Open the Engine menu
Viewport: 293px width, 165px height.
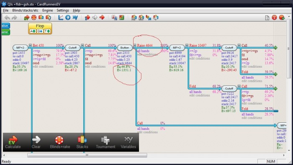47,10
